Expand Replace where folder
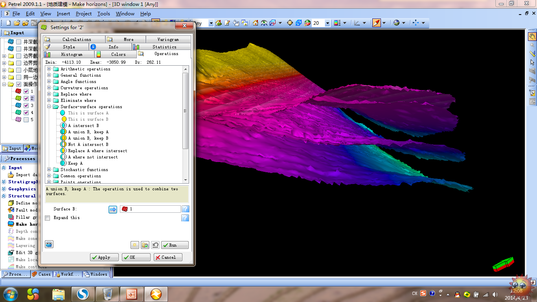Screen dimensions: 537x302 (x=49, y=94)
